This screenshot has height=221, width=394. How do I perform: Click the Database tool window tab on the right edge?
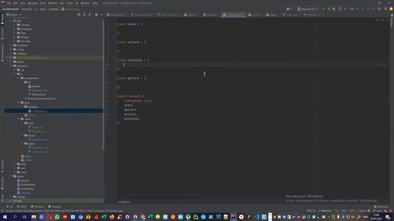(392, 20)
